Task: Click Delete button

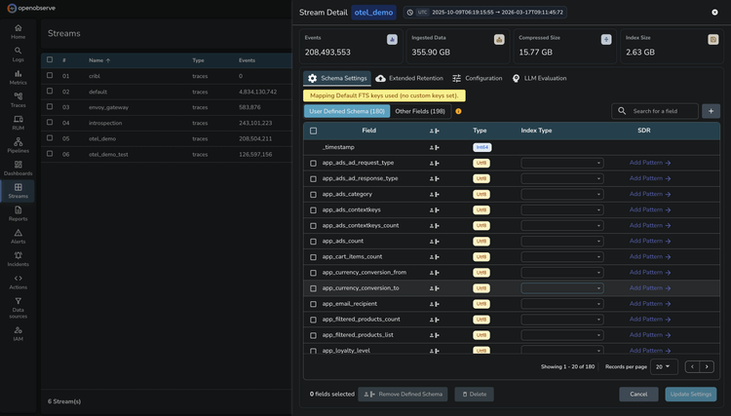Action: point(474,395)
